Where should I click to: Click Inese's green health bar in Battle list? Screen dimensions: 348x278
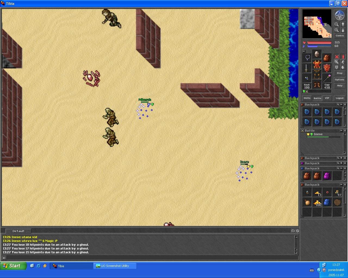(324, 137)
